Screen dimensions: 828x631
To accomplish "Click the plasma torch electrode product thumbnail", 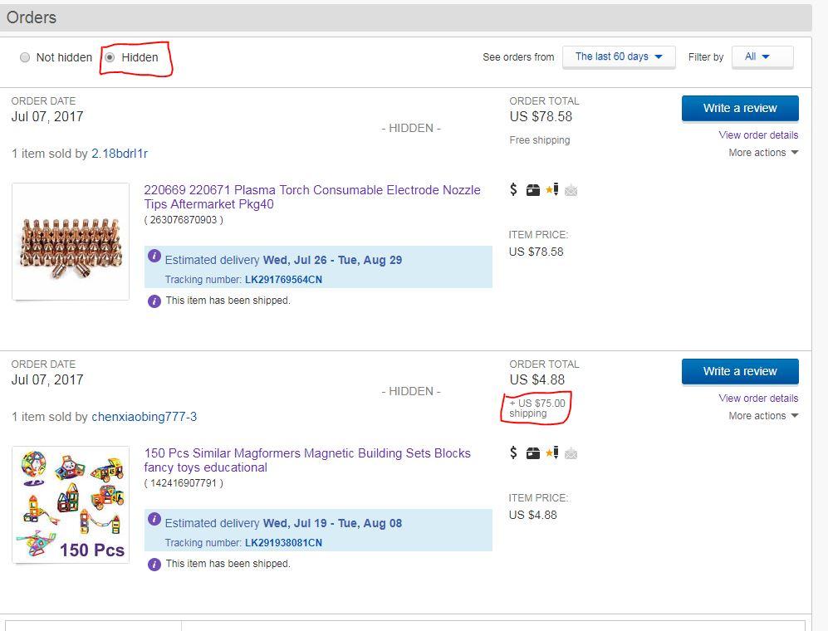I will tap(71, 242).
